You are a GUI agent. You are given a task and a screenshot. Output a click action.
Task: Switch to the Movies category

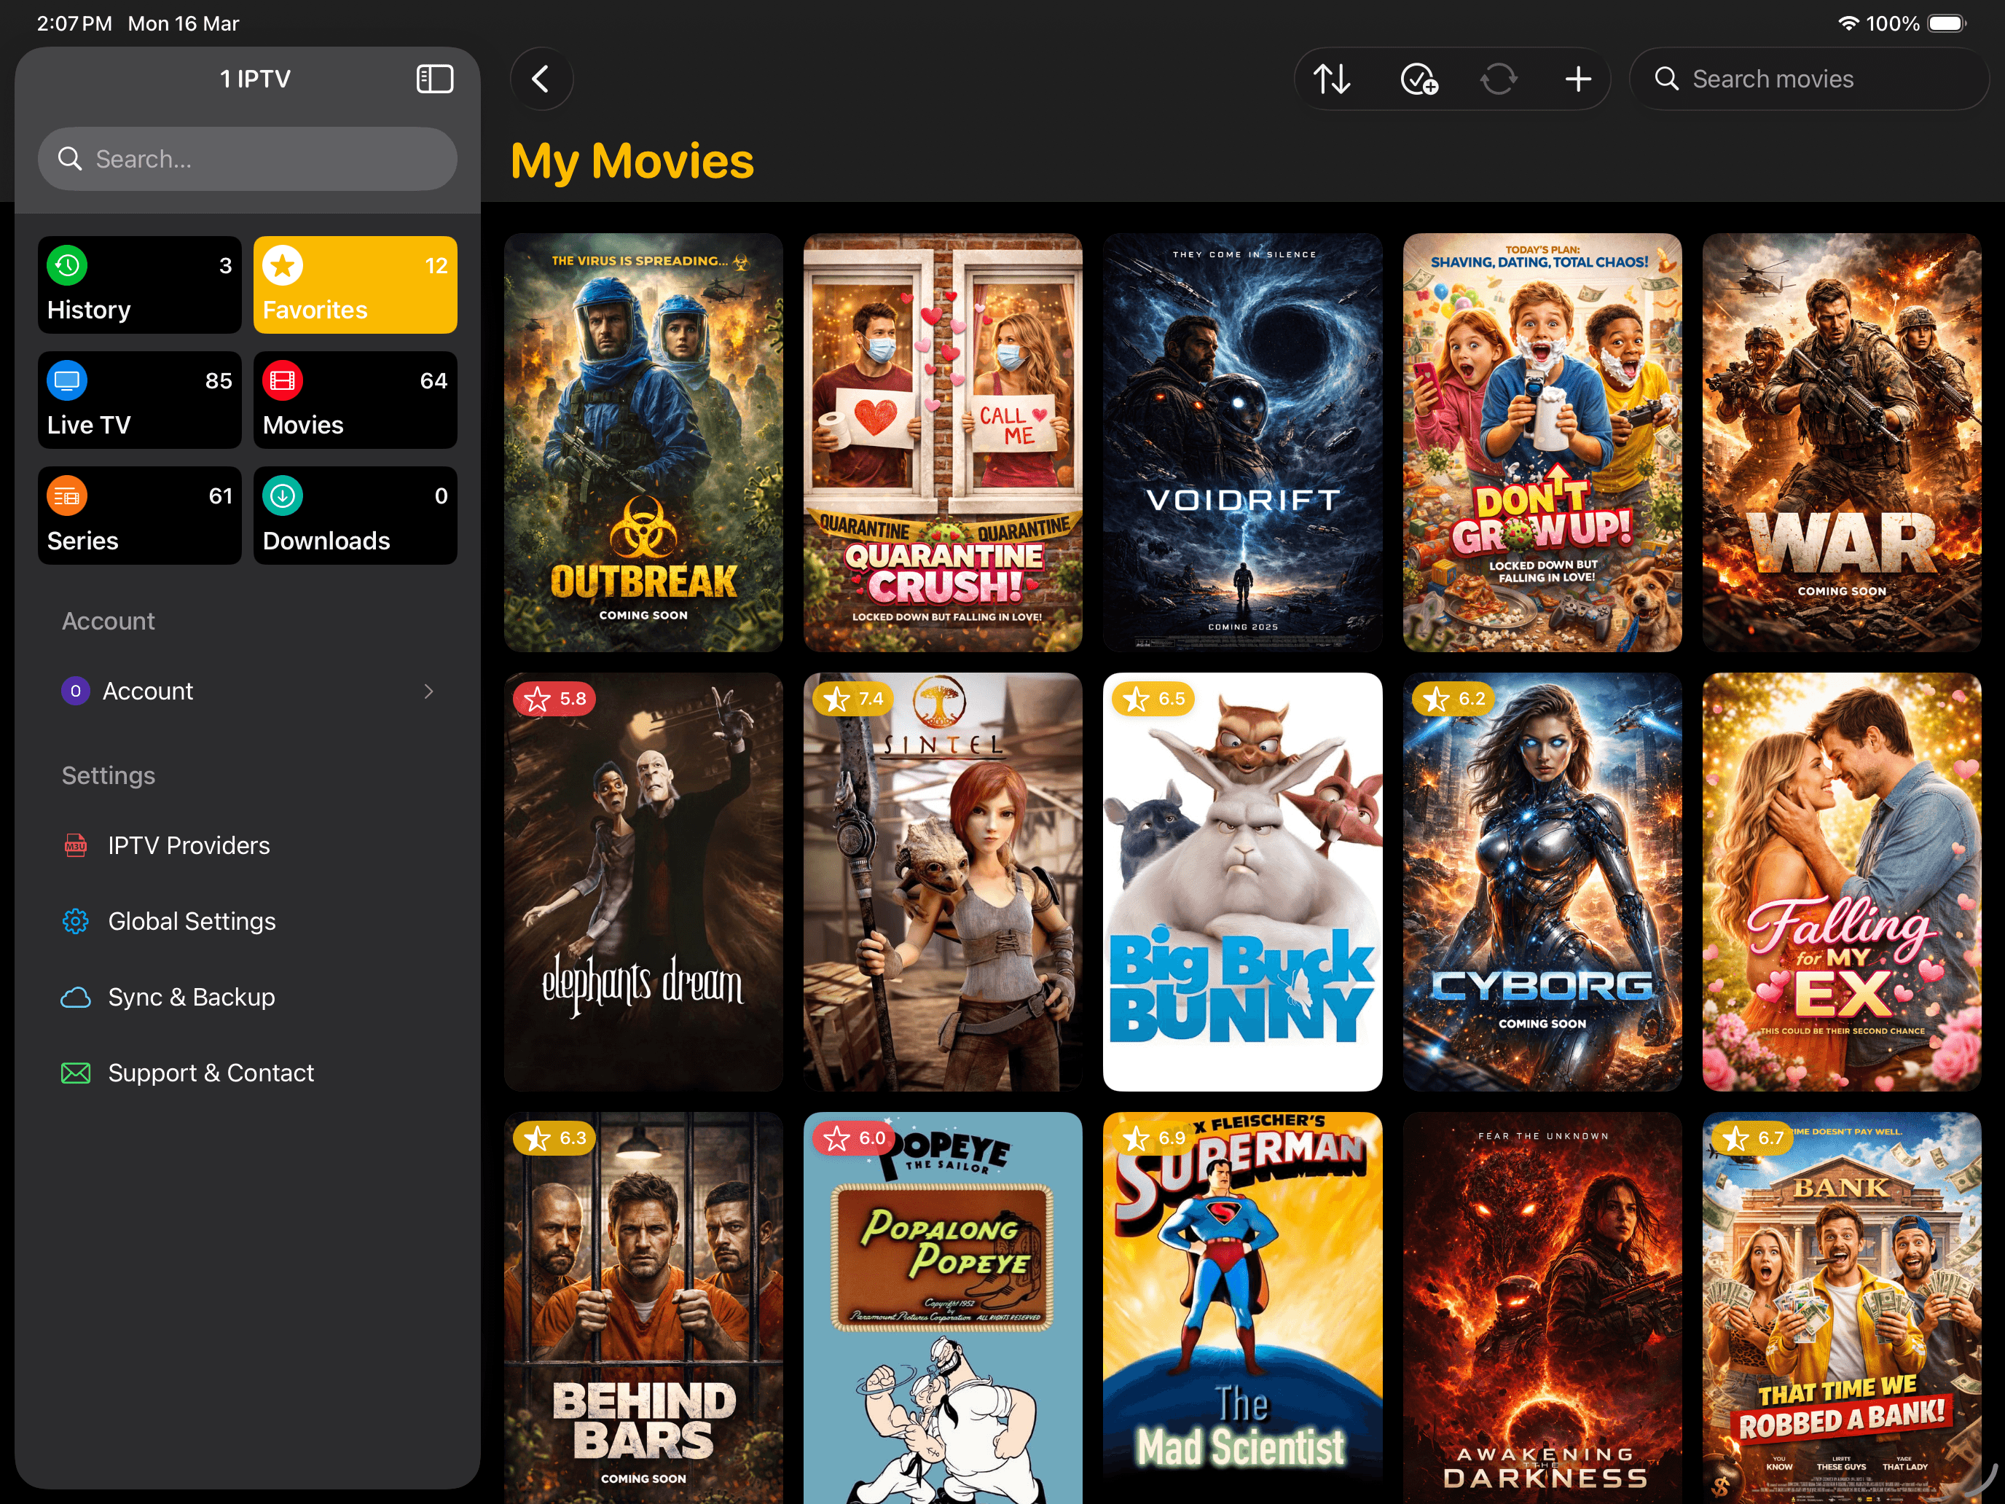click(356, 400)
